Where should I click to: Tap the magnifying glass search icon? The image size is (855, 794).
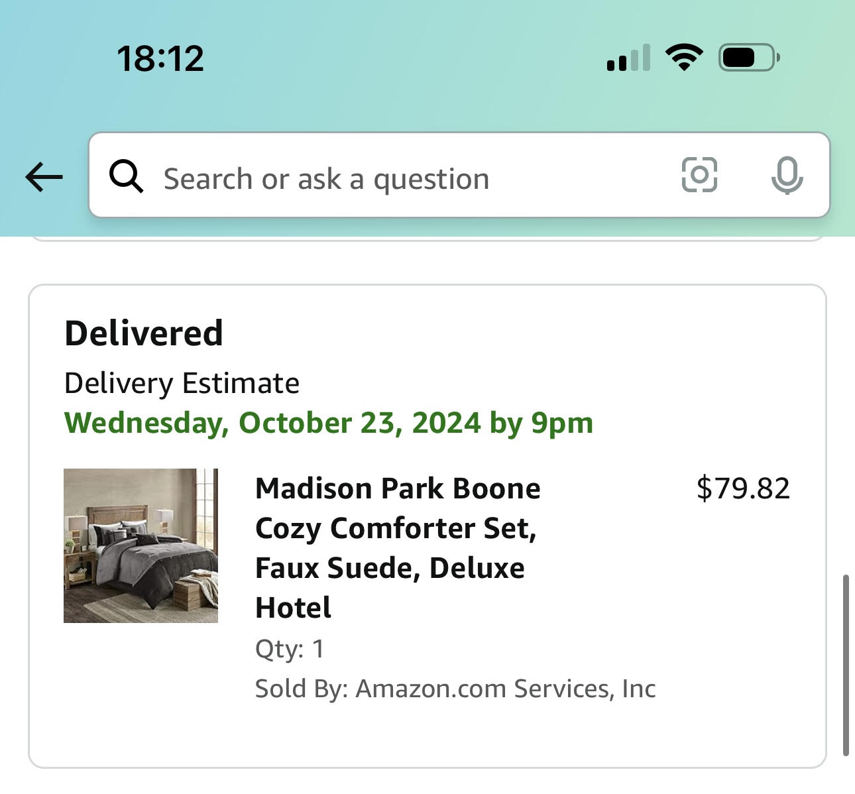point(126,176)
